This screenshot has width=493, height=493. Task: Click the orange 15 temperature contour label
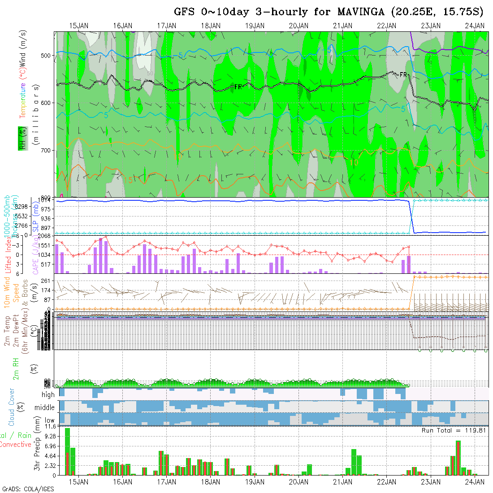128,180
